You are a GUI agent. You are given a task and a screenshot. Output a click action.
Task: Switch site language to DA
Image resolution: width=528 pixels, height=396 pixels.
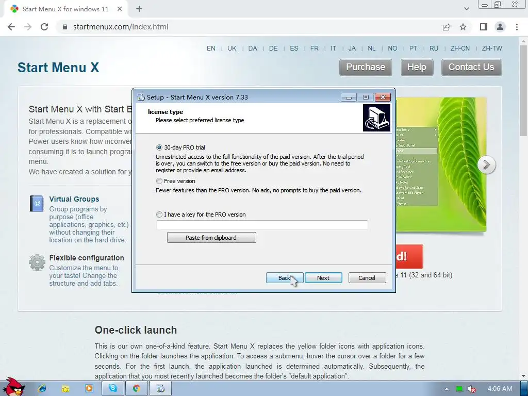point(253,48)
